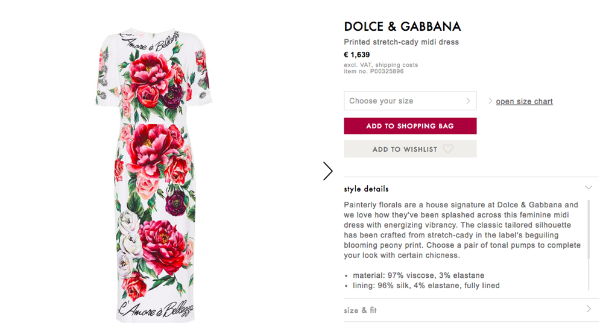Click the Printed stretch-cady midi dress title

point(401,42)
